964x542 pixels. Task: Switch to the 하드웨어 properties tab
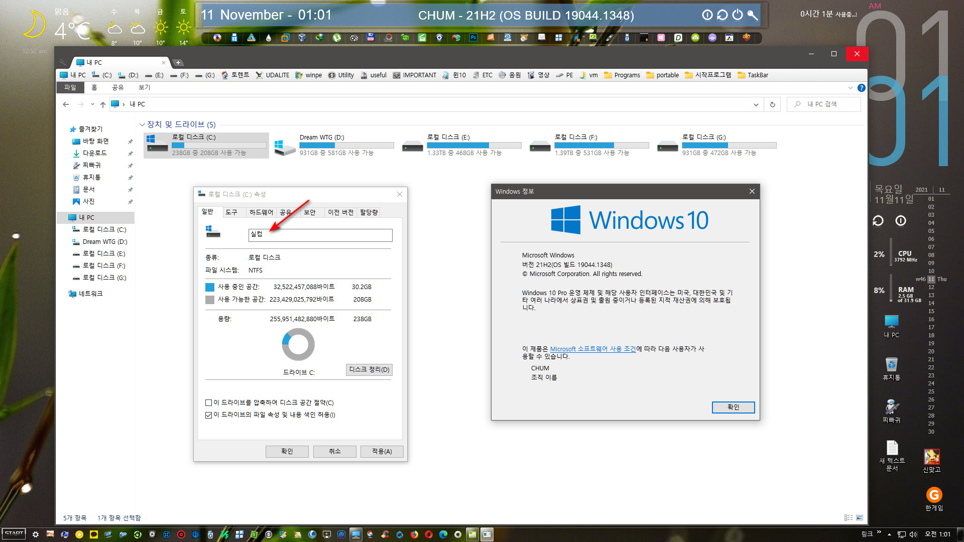(x=261, y=212)
